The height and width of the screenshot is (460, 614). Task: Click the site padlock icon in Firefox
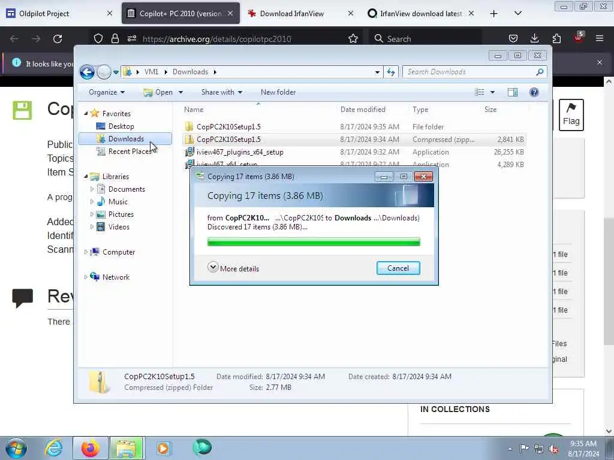pyautogui.click(x=115, y=39)
